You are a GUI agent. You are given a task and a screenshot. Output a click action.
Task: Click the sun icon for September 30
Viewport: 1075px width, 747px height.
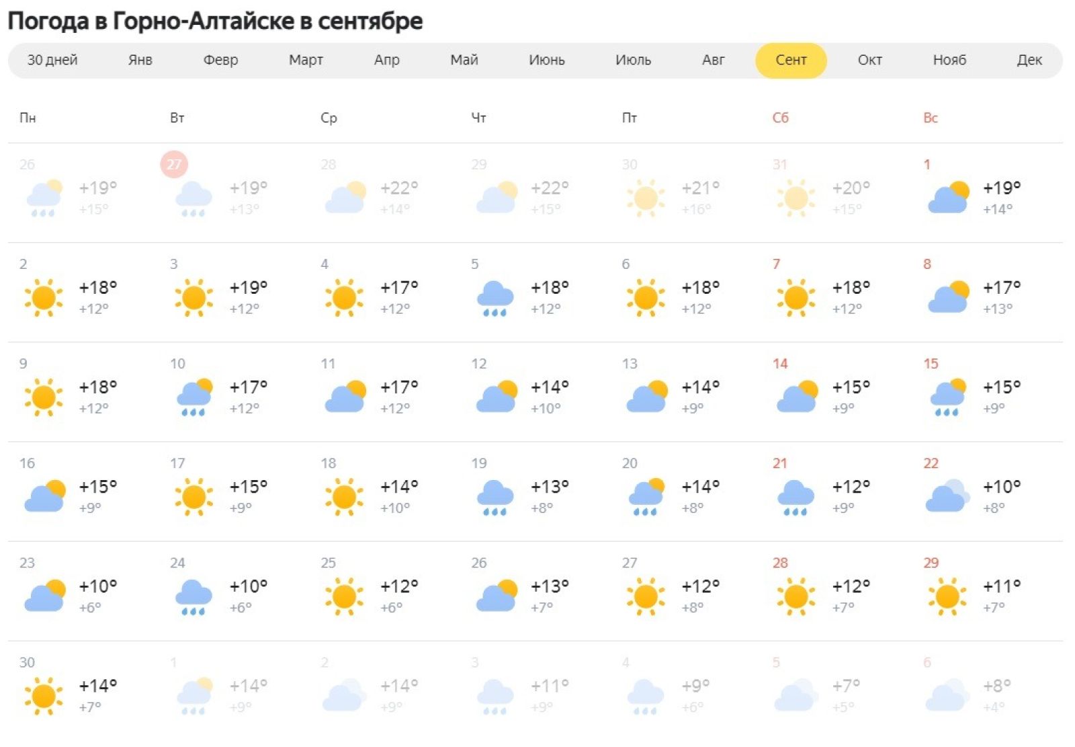44,695
